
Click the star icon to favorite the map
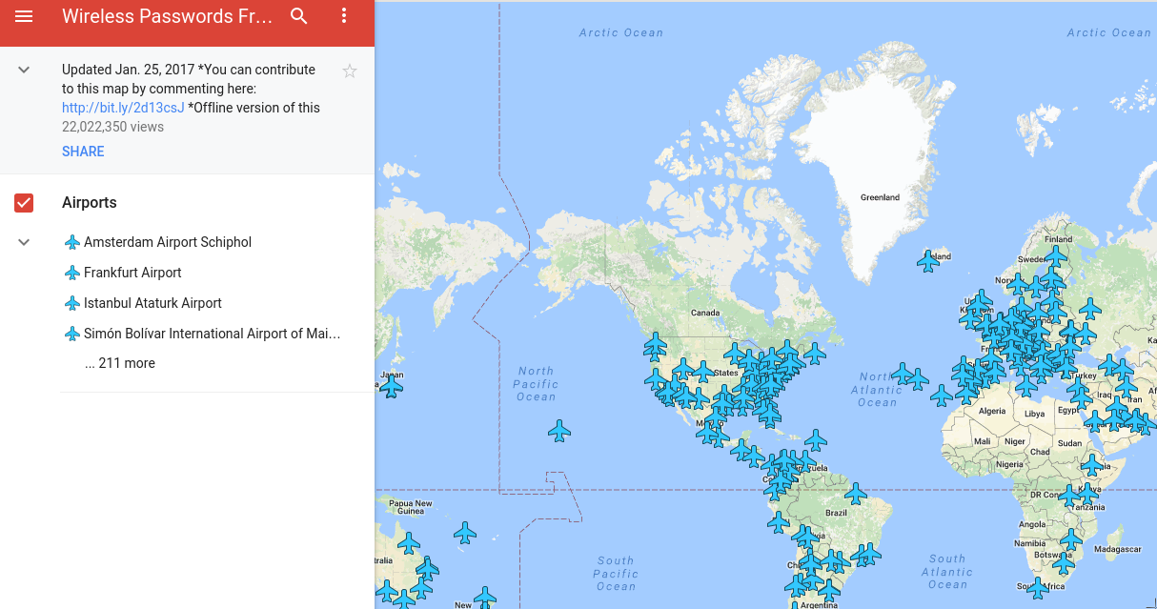349,71
